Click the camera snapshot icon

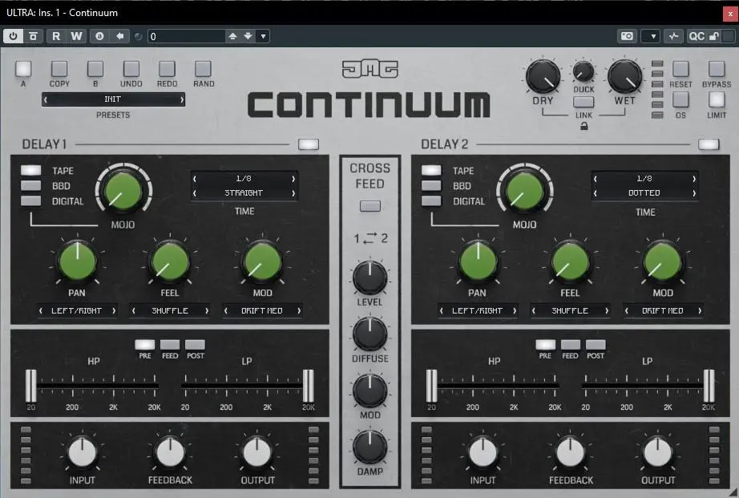click(x=627, y=36)
